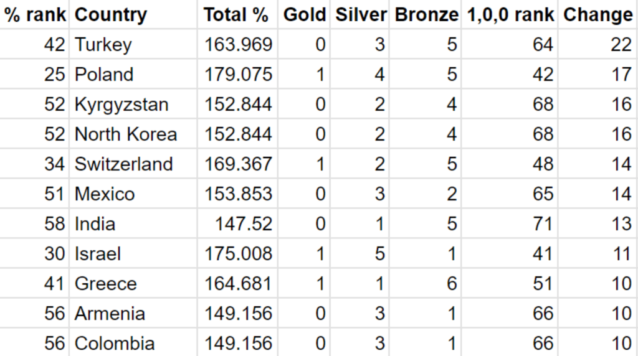The image size is (638, 356).
Task: Click the Switzerland country cell
Action: pos(123,164)
